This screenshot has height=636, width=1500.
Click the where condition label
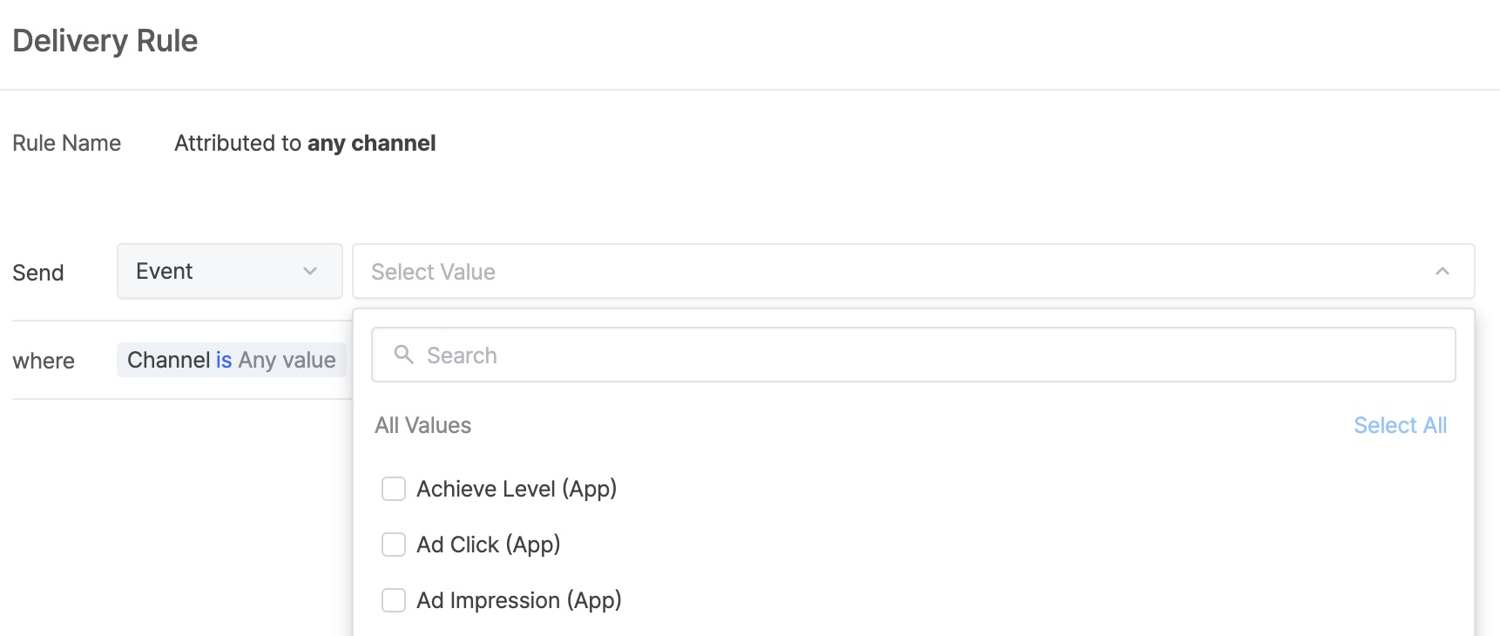coord(44,361)
